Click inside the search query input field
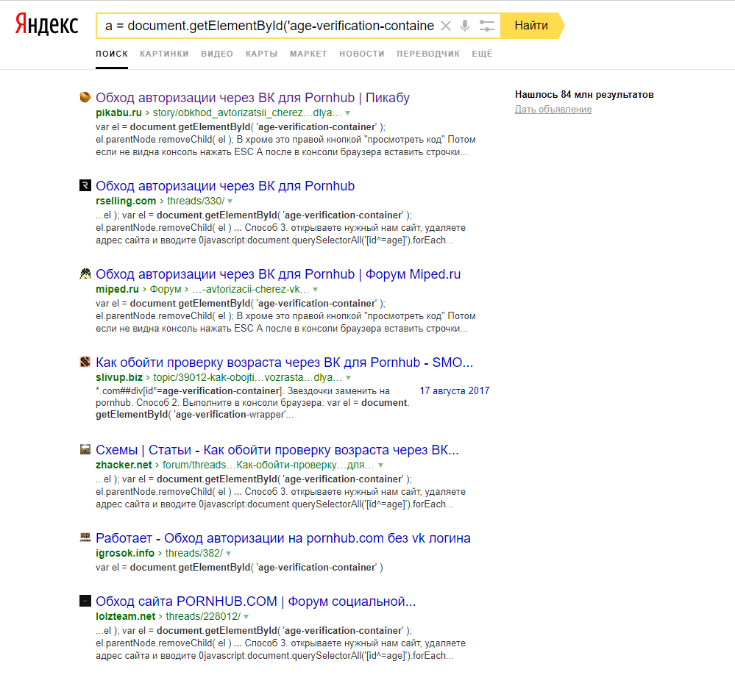 click(269, 26)
